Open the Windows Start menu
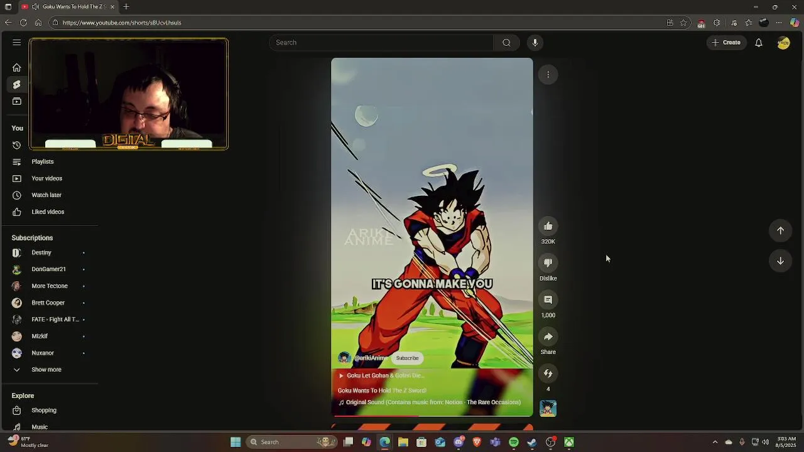The image size is (804, 452). pyautogui.click(x=236, y=442)
